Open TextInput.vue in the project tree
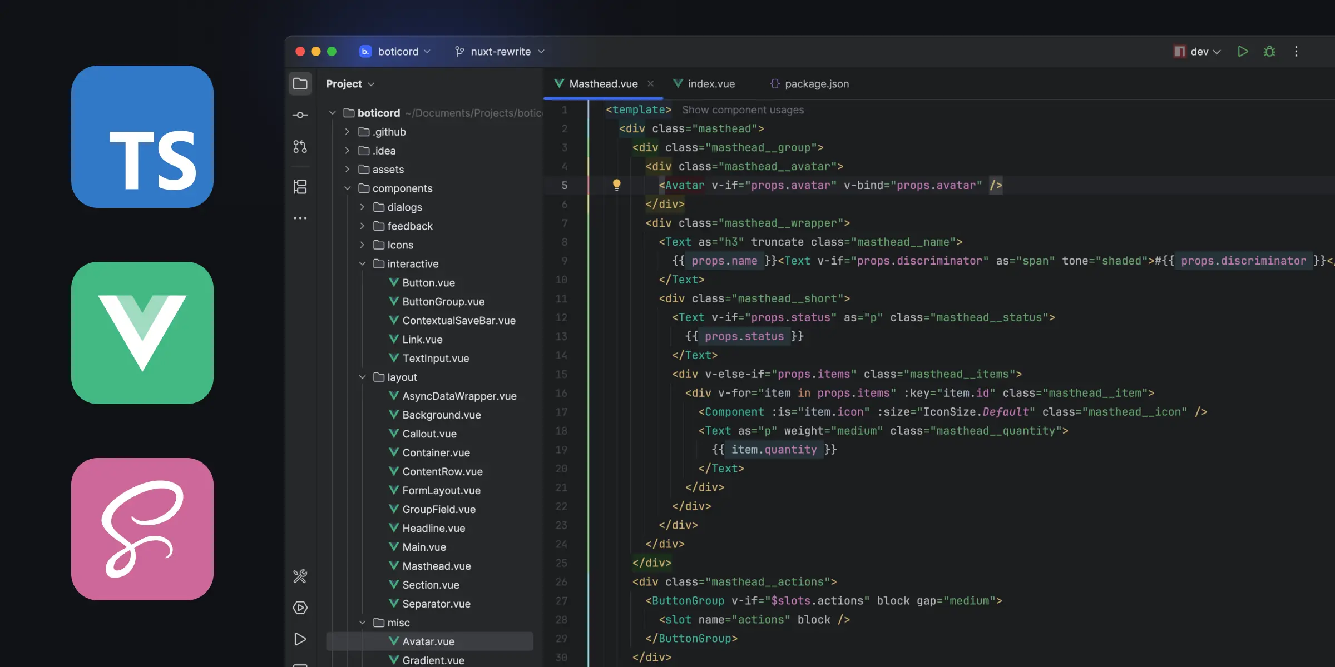The image size is (1335, 667). tap(429, 359)
